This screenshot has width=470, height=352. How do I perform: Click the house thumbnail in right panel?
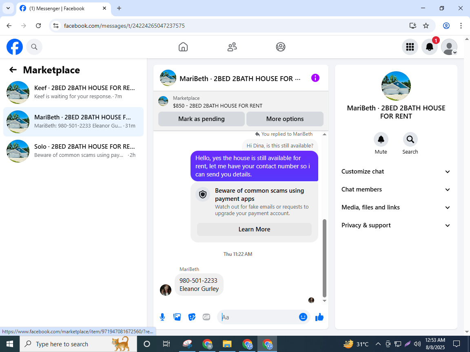(396, 86)
